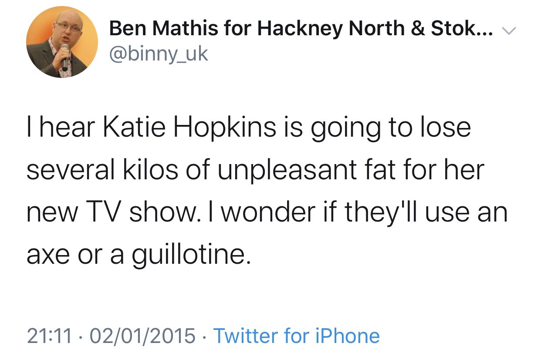
Task: Click the 02/01/2015 tweet date
Action: pos(141,336)
